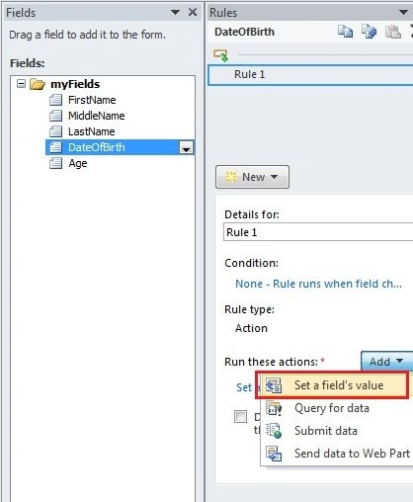The image size is (413, 502).
Task: Click the Query for data icon
Action: pos(274,408)
